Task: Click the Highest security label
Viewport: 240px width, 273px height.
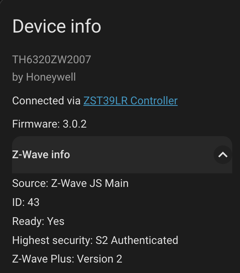Action: [52, 240]
